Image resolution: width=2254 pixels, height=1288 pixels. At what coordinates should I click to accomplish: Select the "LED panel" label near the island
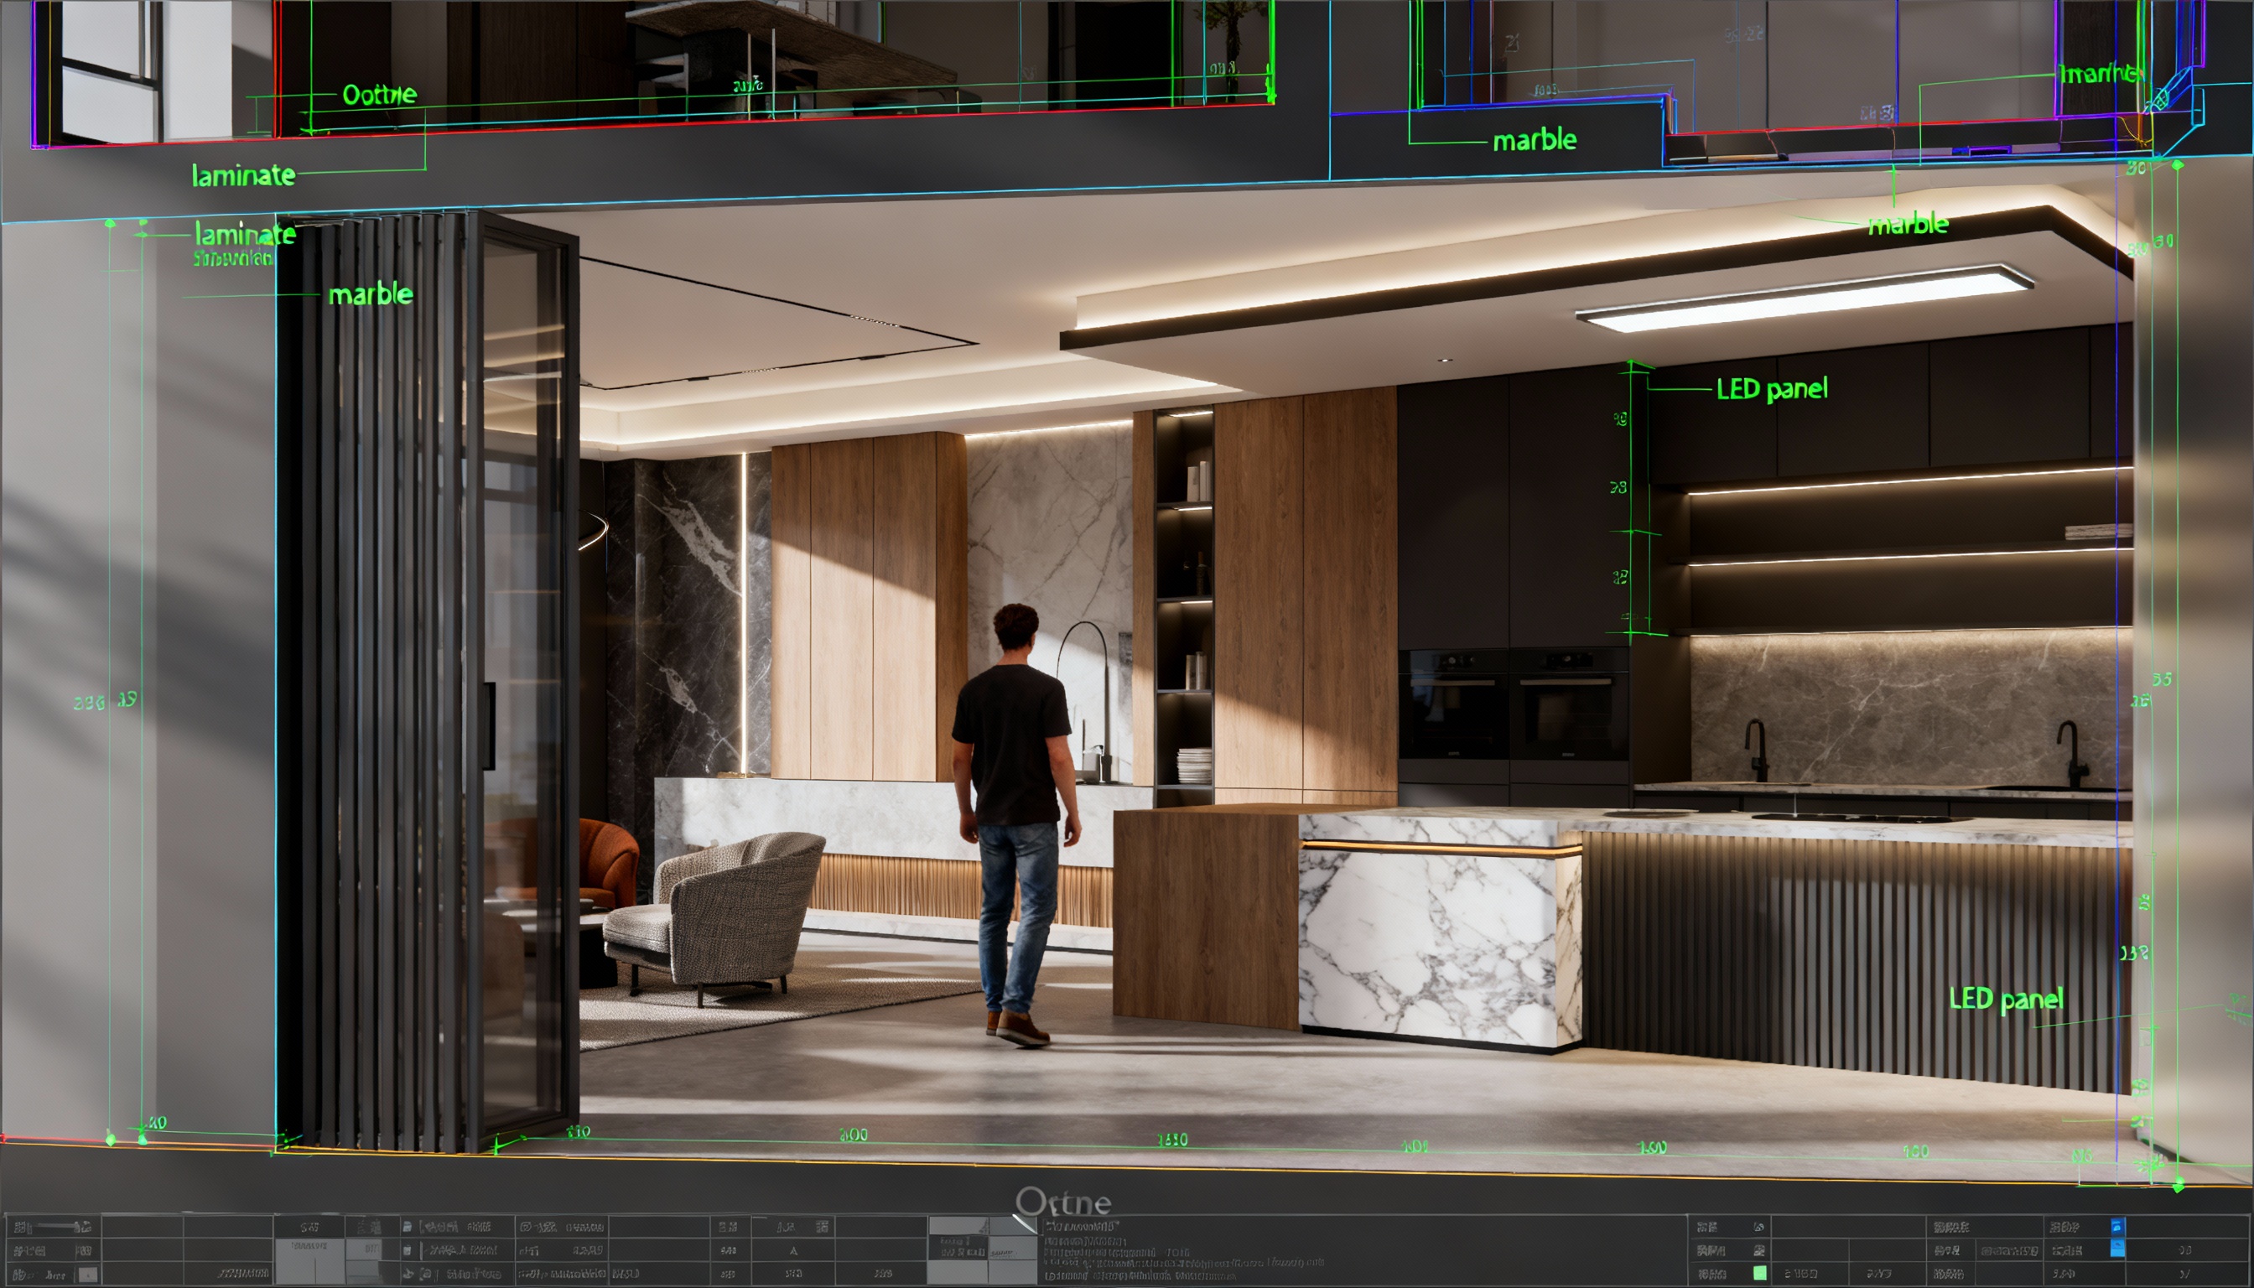(2006, 999)
